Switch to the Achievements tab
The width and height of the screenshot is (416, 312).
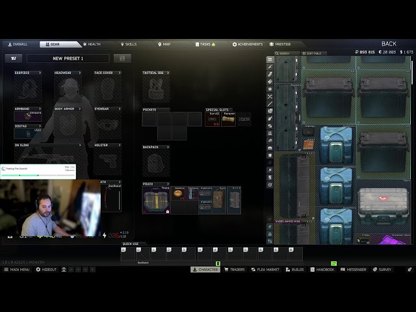[x=248, y=44]
